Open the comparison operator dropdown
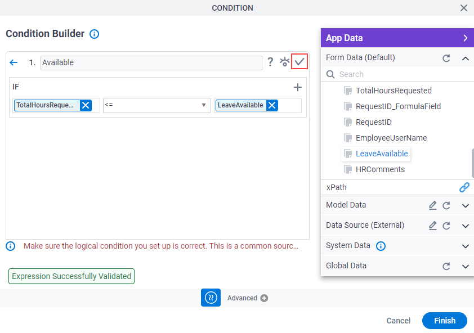This screenshot has width=474, height=333. tap(156, 105)
